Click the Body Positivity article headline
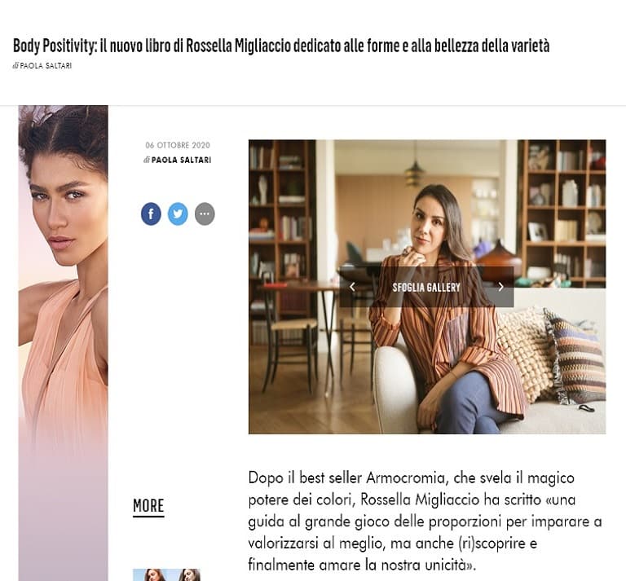The image size is (626, 581). (281, 46)
